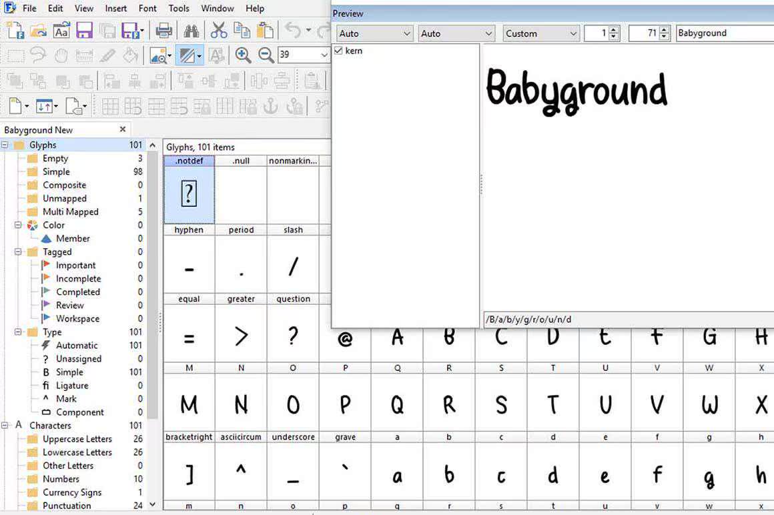Select the Empty category in the tree

click(x=55, y=158)
